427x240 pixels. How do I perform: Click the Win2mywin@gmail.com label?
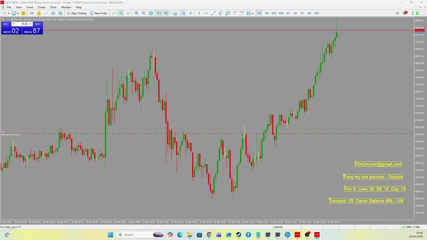(378, 164)
